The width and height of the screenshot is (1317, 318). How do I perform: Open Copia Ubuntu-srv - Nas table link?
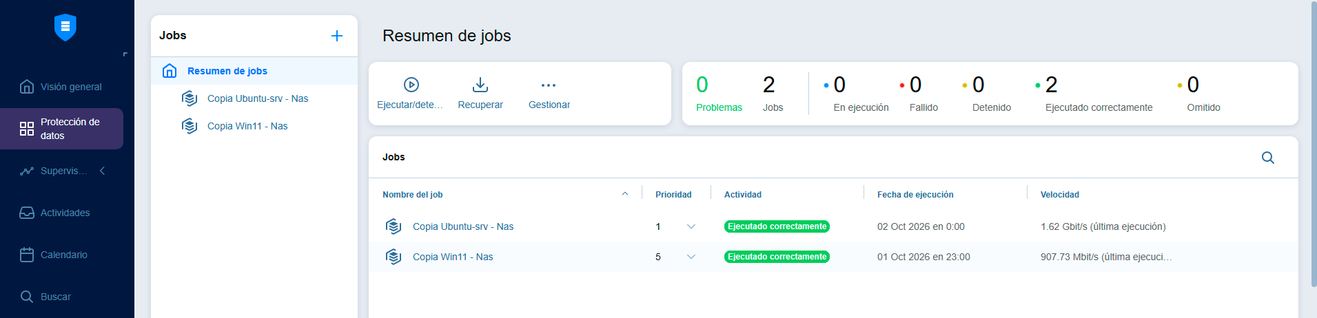coord(463,226)
